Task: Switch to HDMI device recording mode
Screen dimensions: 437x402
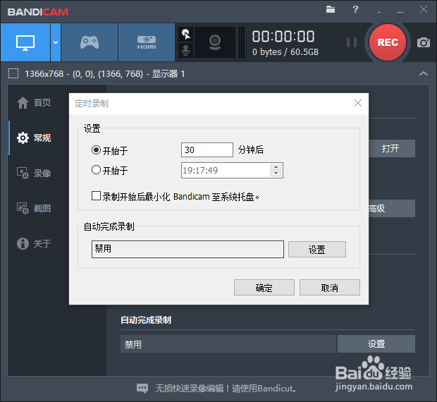Action: coord(147,42)
